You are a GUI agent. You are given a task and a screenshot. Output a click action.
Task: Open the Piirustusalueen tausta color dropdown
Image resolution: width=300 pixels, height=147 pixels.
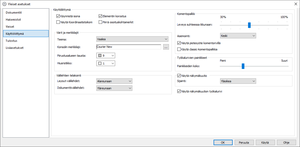[105, 55]
